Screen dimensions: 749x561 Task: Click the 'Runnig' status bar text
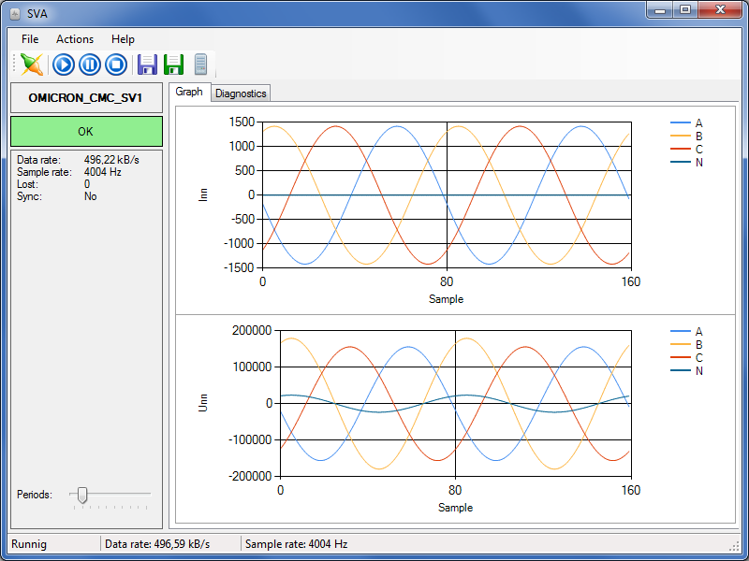(x=29, y=544)
